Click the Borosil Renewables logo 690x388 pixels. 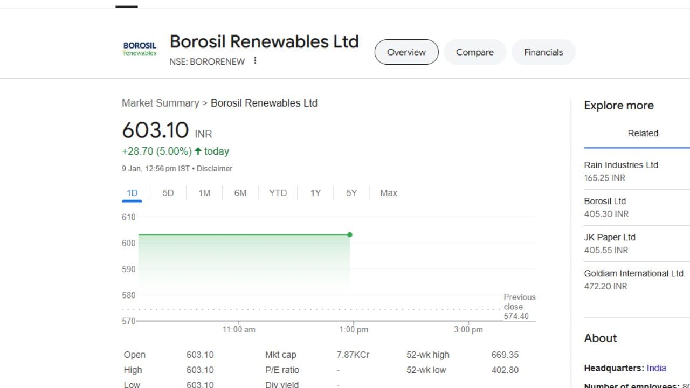click(x=140, y=49)
